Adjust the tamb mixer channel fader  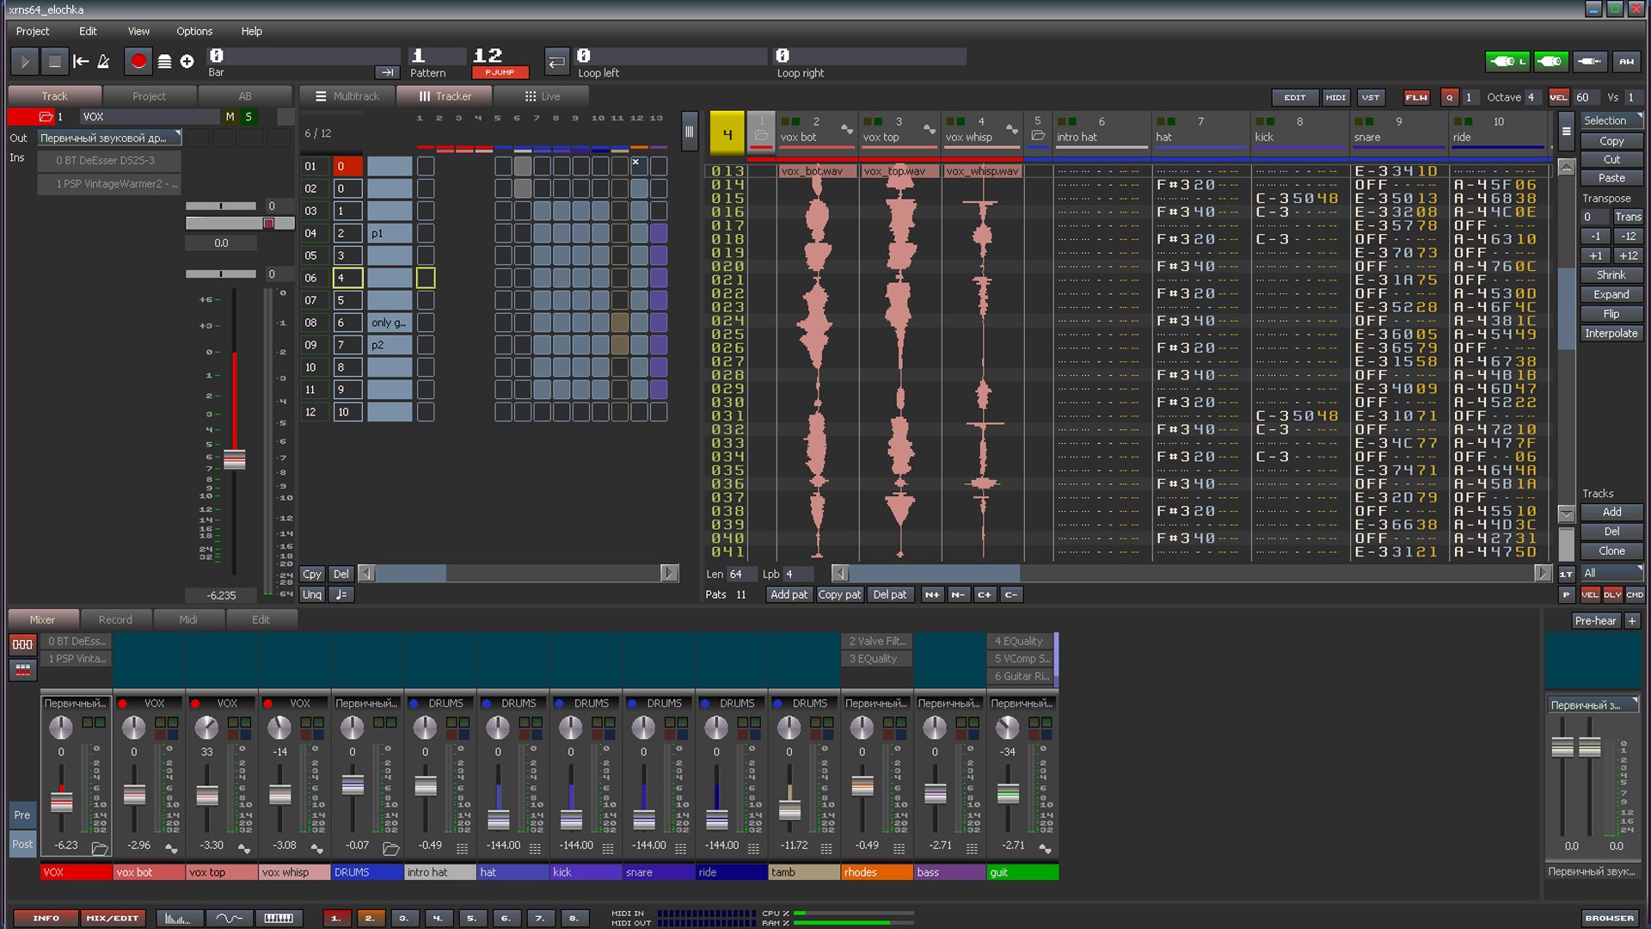pos(789,809)
